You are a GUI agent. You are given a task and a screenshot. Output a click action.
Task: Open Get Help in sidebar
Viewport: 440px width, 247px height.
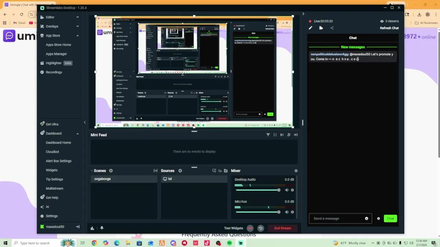tap(49, 198)
